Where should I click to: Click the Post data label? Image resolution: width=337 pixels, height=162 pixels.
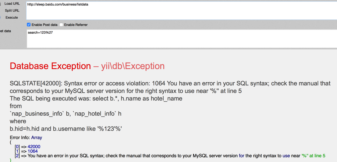click(x=5, y=31)
